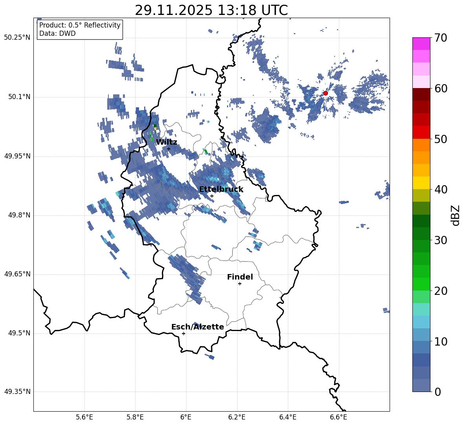This screenshot has height=425, width=465.
Task: Click the Data: DWD text
Action: 57,33
